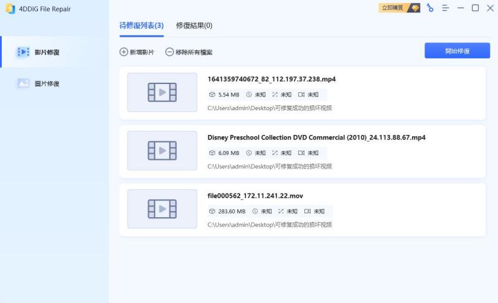Click camera codec icon in 6.09 MB row

[x=301, y=153]
